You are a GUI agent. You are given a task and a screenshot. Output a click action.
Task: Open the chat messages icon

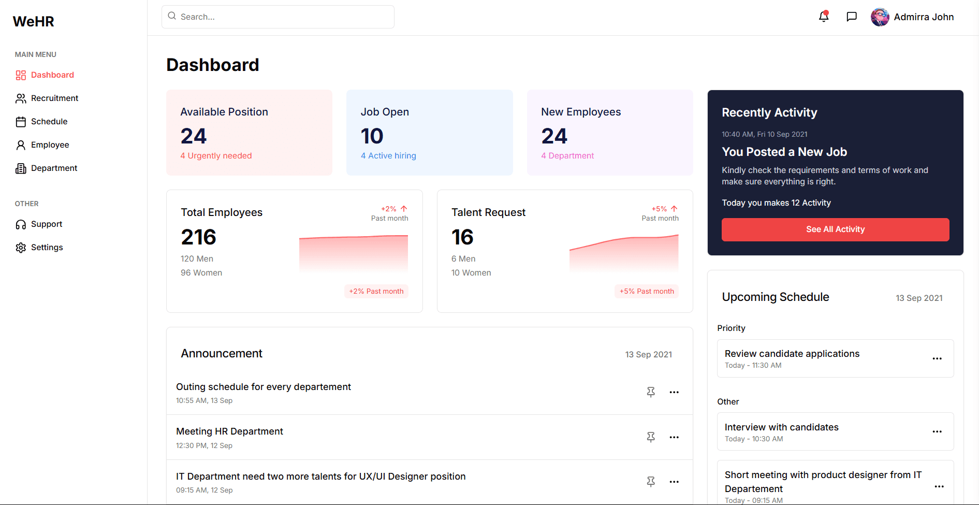click(x=852, y=16)
